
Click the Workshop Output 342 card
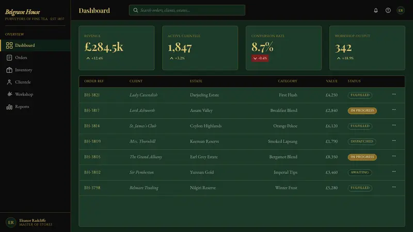367,48
